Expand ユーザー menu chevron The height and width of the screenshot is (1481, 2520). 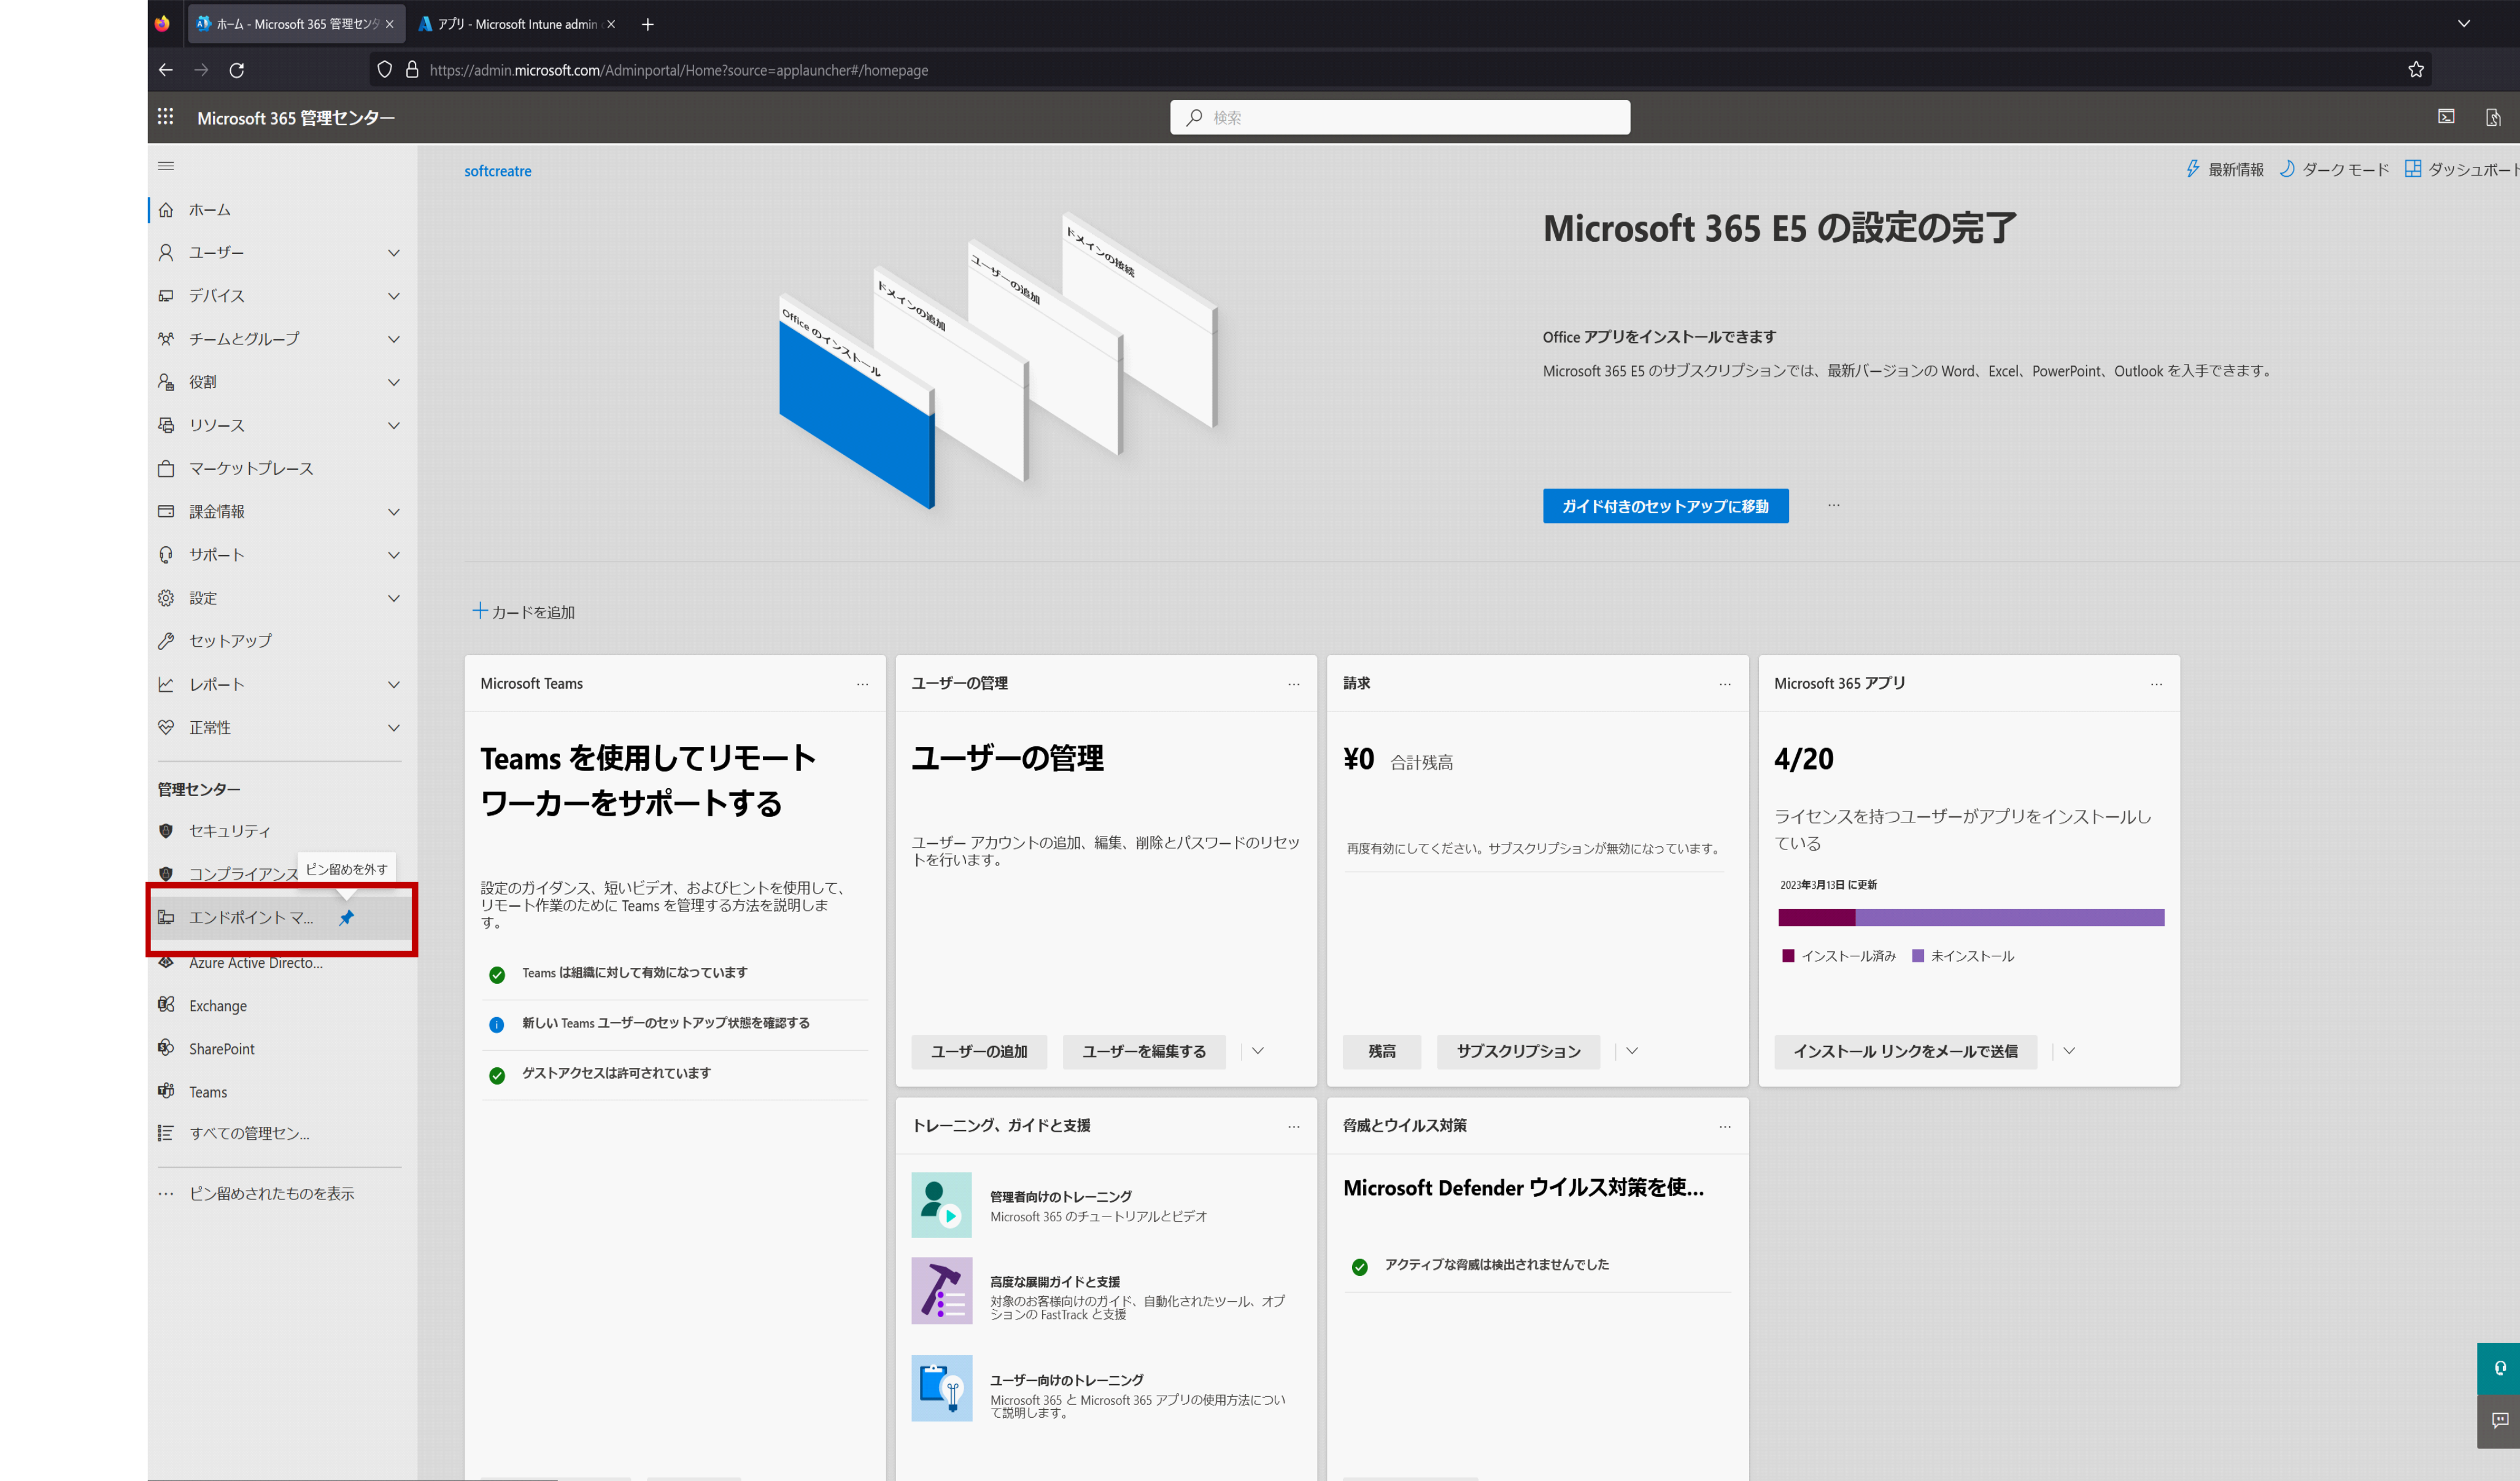tap(394, 253)
